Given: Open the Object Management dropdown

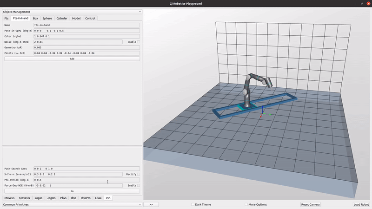Looking at the screenshot, I should 72,12.
